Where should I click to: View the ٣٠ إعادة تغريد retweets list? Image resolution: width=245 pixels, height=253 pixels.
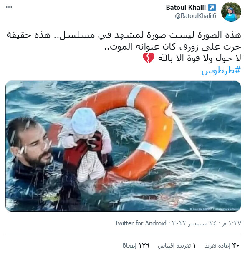[x=222, y=245]
